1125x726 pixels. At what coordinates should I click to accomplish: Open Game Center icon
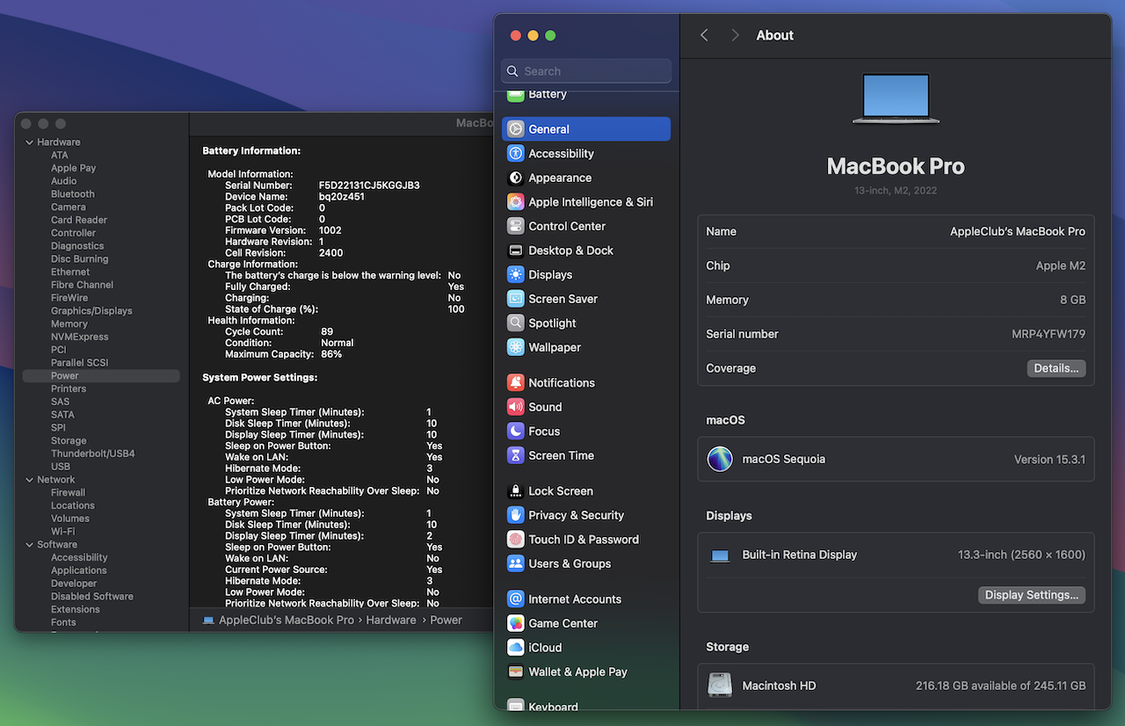point(516,623)
